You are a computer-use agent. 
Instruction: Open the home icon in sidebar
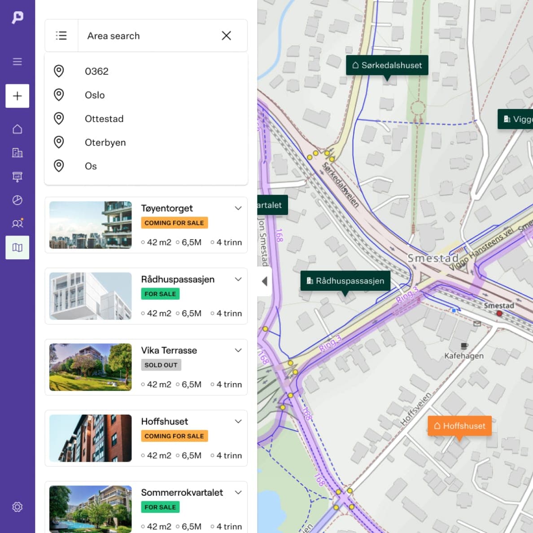coord(17,129)
